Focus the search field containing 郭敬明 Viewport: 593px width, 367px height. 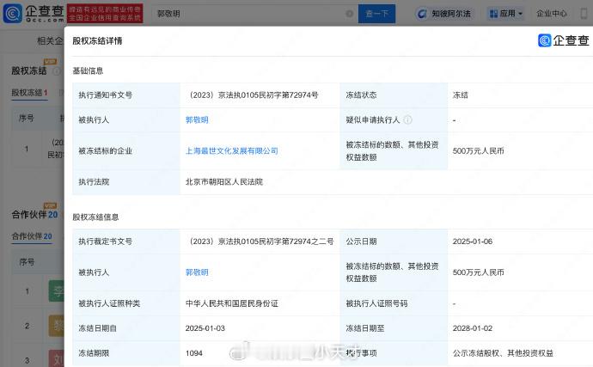(x=254, y=14)
